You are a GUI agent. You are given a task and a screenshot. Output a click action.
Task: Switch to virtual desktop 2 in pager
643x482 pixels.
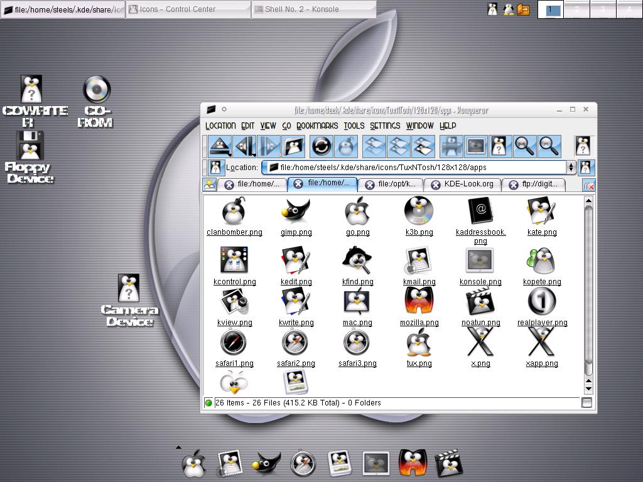coord(576,9)
